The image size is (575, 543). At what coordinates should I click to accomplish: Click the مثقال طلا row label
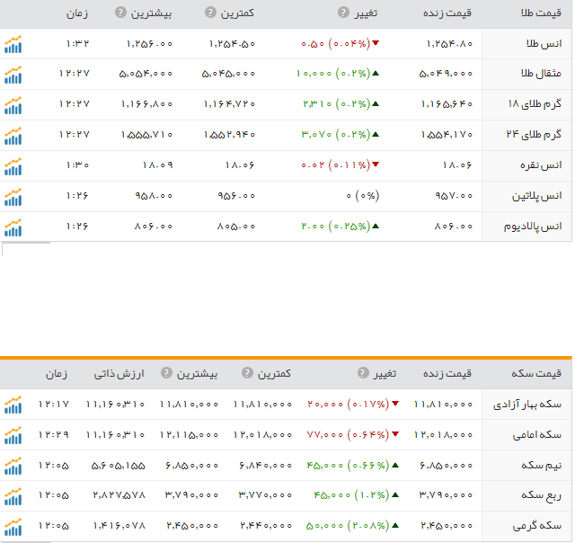click(541, 74)
